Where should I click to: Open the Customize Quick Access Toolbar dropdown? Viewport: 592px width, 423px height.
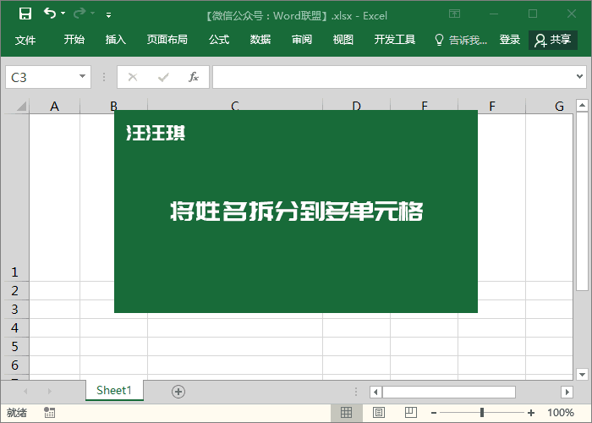(x=109, y=14)
